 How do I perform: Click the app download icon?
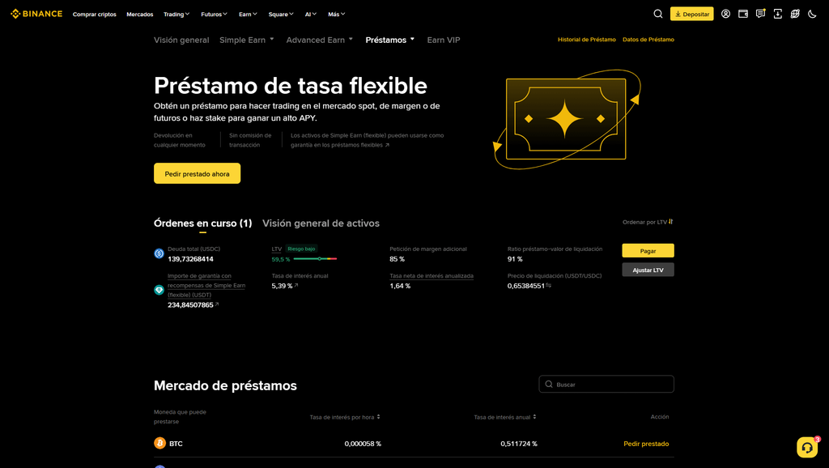coord(778,14)
